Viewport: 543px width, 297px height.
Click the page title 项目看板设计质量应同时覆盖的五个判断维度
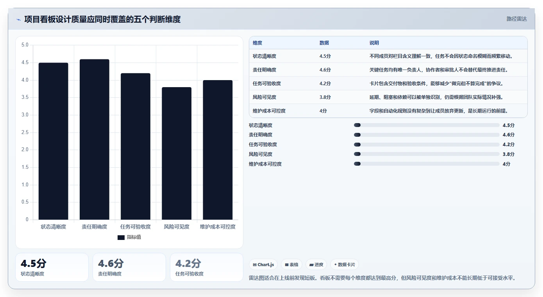[x=102, y=20]
